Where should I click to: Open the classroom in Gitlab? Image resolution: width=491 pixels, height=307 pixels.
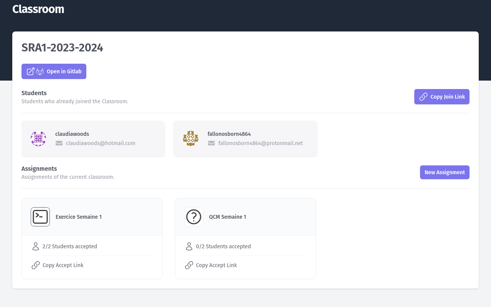point(54,71)
